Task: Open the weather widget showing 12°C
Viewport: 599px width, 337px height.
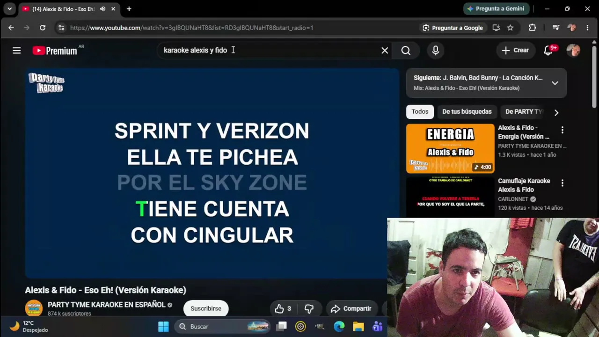Action: point(30,326)
